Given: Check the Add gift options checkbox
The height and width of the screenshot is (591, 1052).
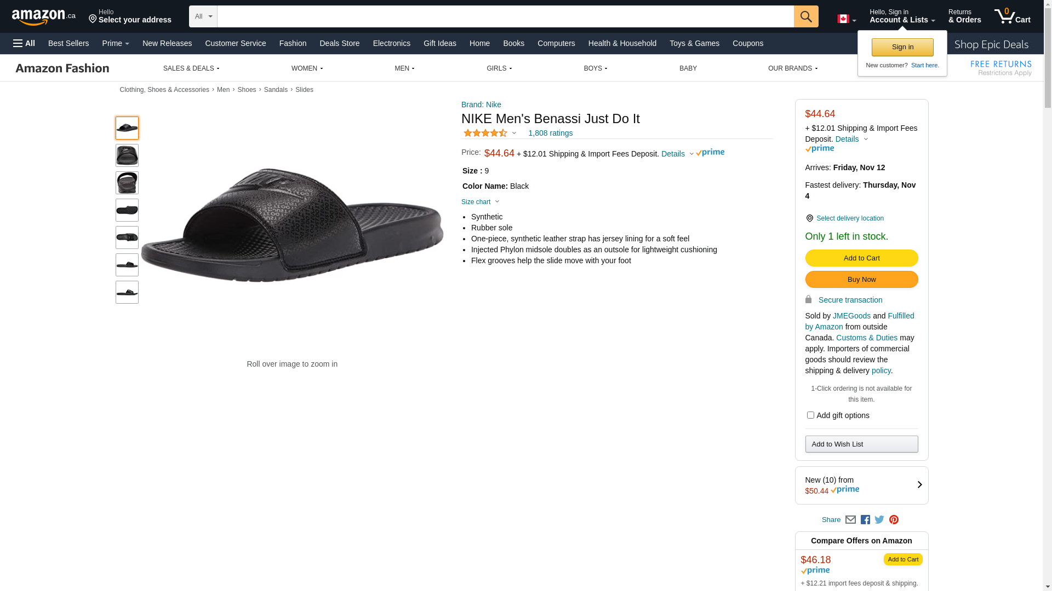Looking at the screenshot, I should [810, 415].
